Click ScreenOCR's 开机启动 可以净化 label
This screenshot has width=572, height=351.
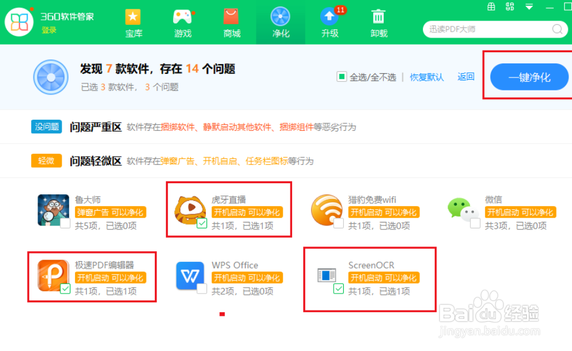(x=384, y=278)
